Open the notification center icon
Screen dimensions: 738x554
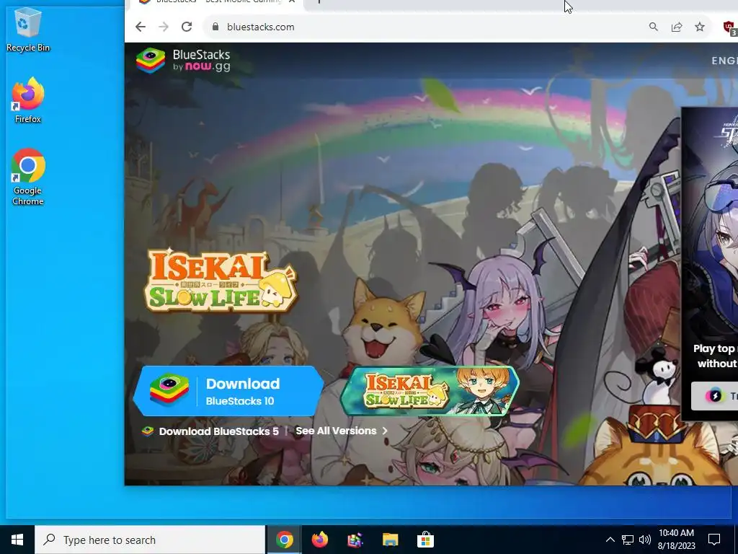point(714,540)
